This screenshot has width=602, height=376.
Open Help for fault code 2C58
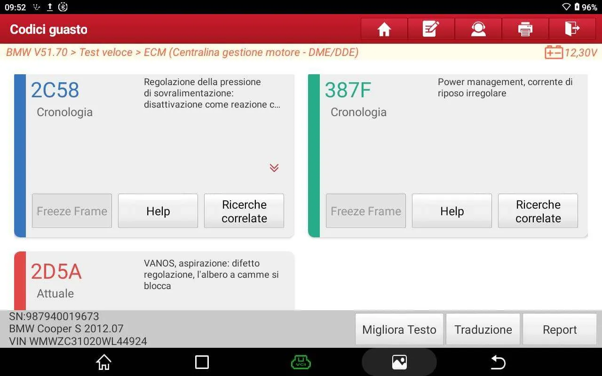pos(158,211)
